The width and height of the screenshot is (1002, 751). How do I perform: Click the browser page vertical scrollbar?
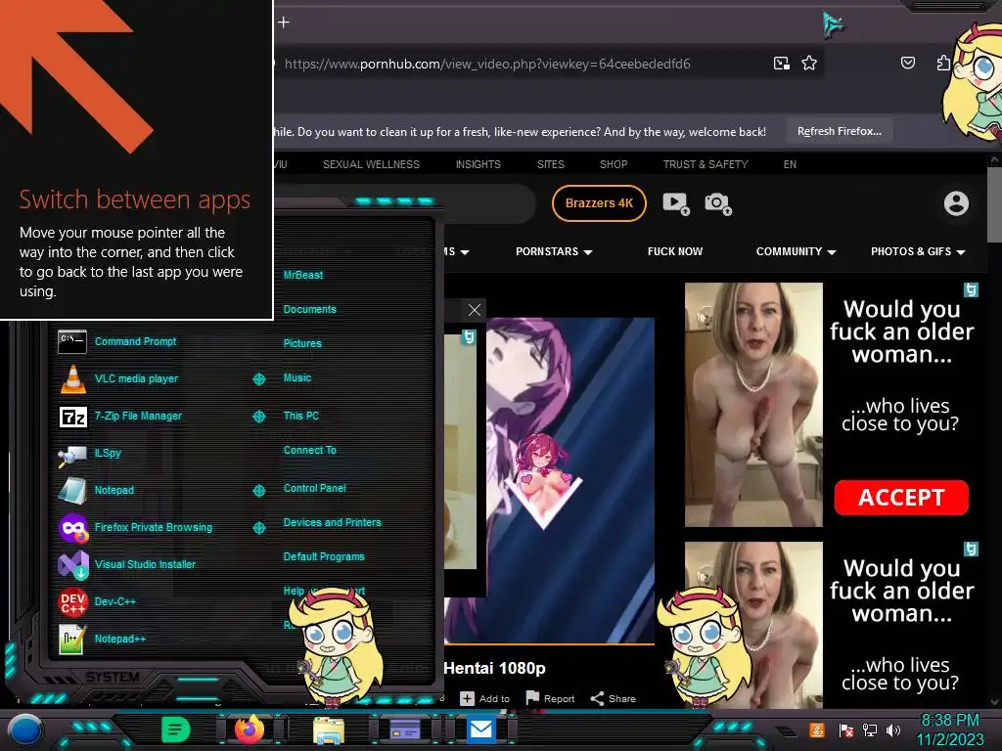994,205
